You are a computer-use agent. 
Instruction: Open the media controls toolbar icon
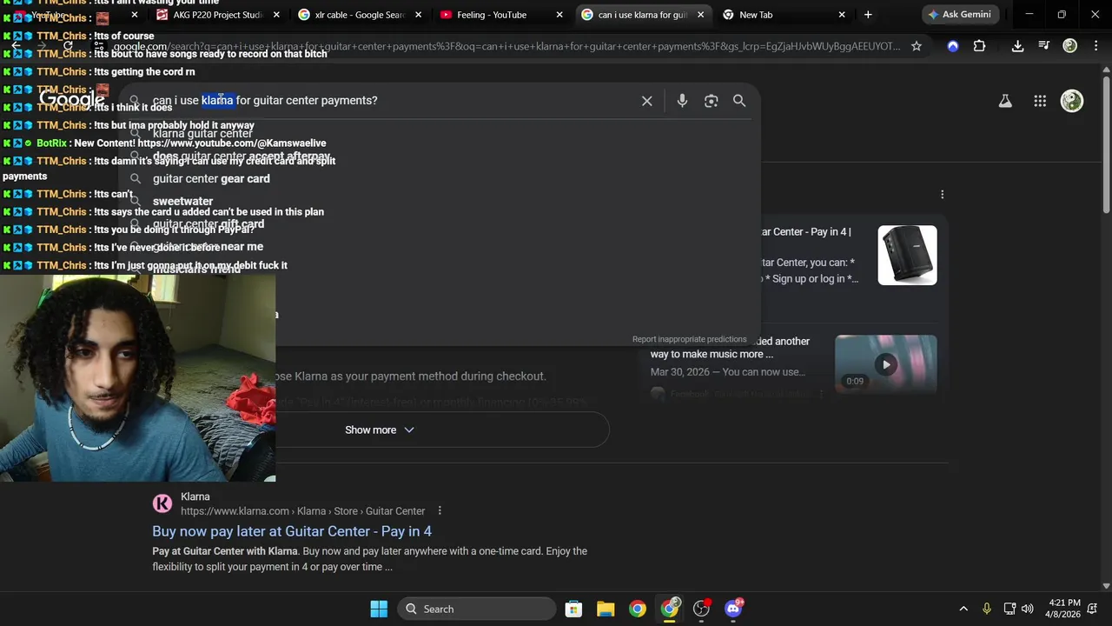tap(1044, 46)
